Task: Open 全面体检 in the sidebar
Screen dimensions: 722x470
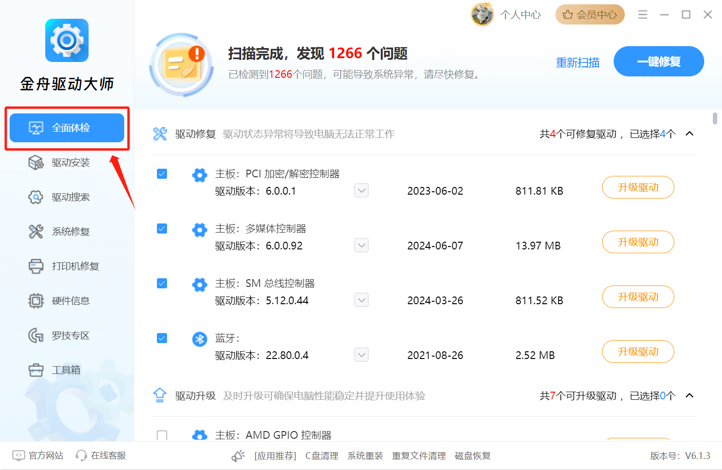Action: click(x=67, y=128)
